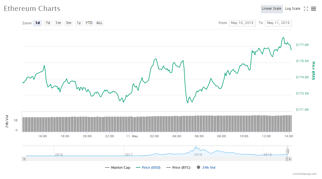The height and width of the screenshot is (179, 322).
Task: Select the 7d zoom range
Action: pyautogui.click(x=48, y=23)
